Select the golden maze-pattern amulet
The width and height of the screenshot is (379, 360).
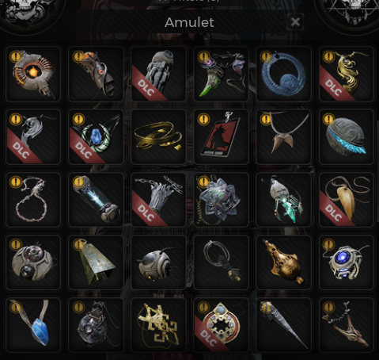click(x=158, y=325)
